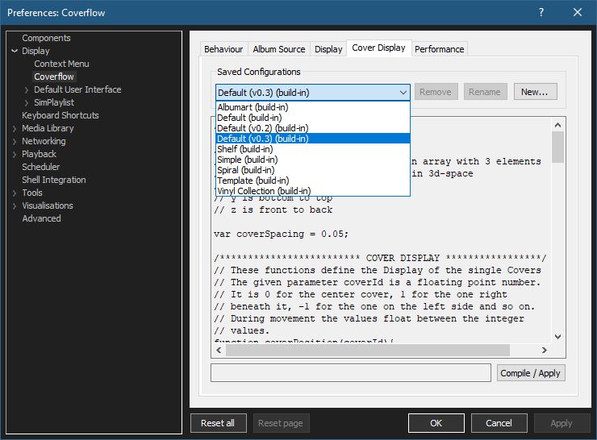The width and height of the screenshot is (597, 440).
Task: Expand the Media Library tree node
Action: click(x=14, y=128)
